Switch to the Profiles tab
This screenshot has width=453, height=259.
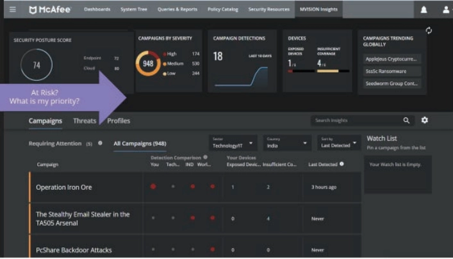click(119, 121)
